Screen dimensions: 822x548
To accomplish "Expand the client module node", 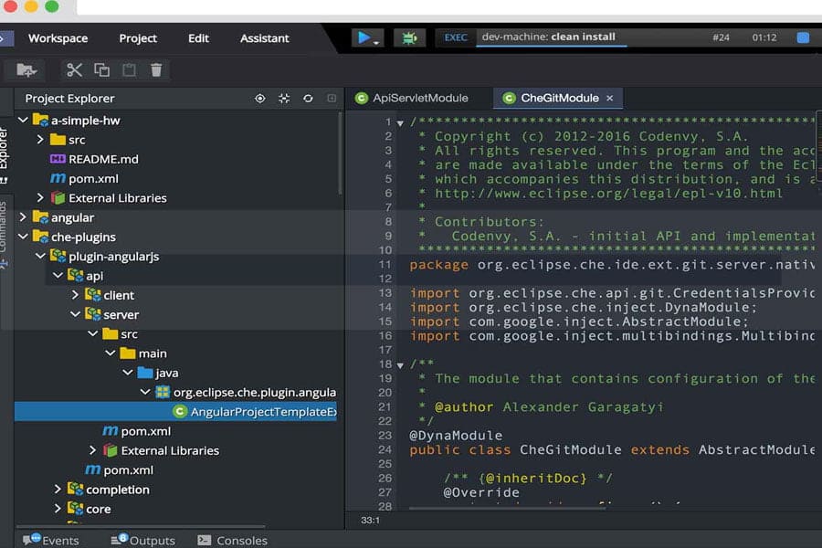I will [75, 295].
